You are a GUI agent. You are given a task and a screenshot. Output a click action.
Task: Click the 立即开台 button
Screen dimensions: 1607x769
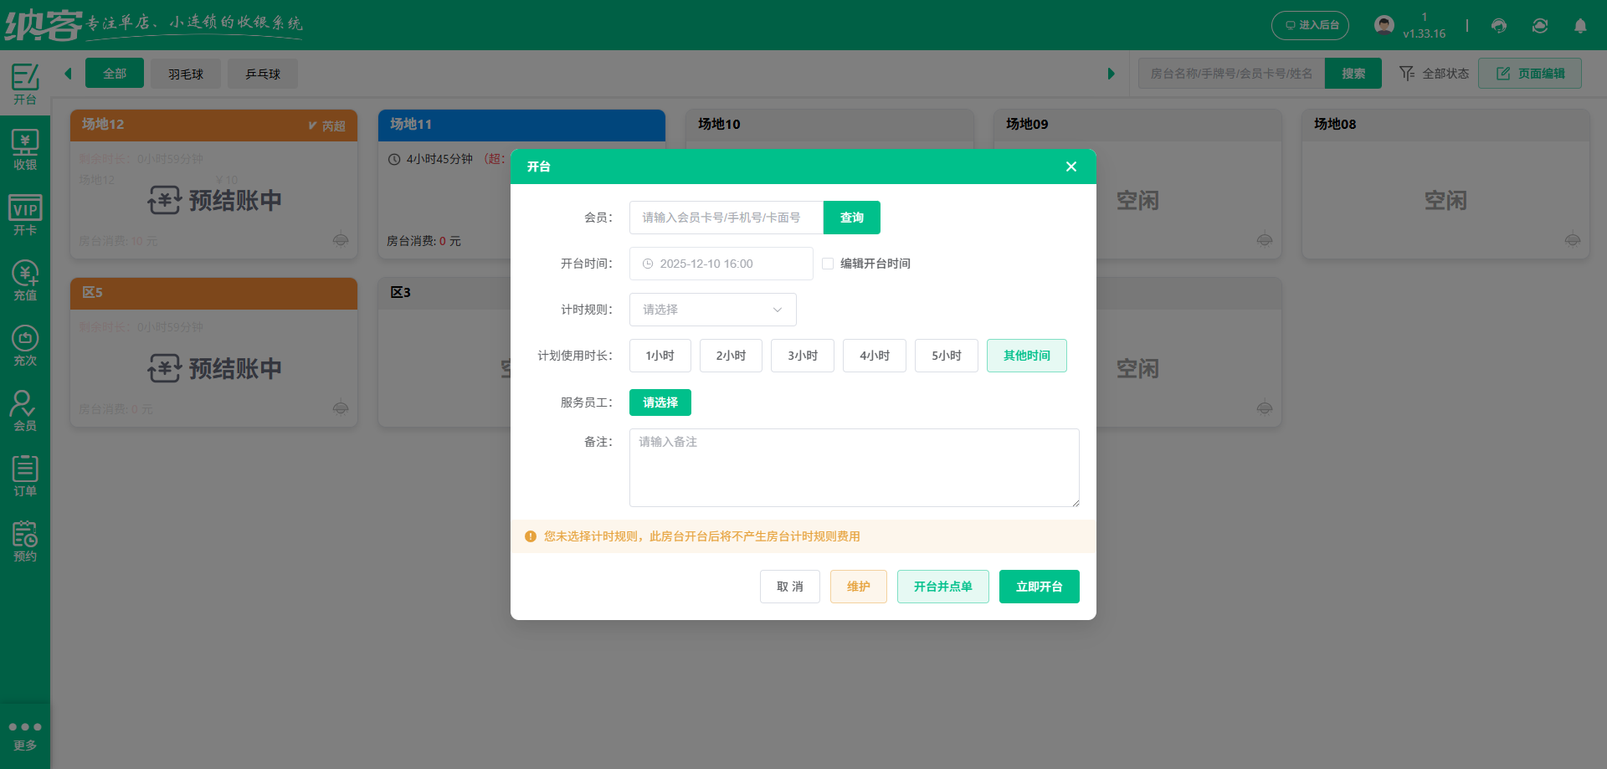[1039, 586]
